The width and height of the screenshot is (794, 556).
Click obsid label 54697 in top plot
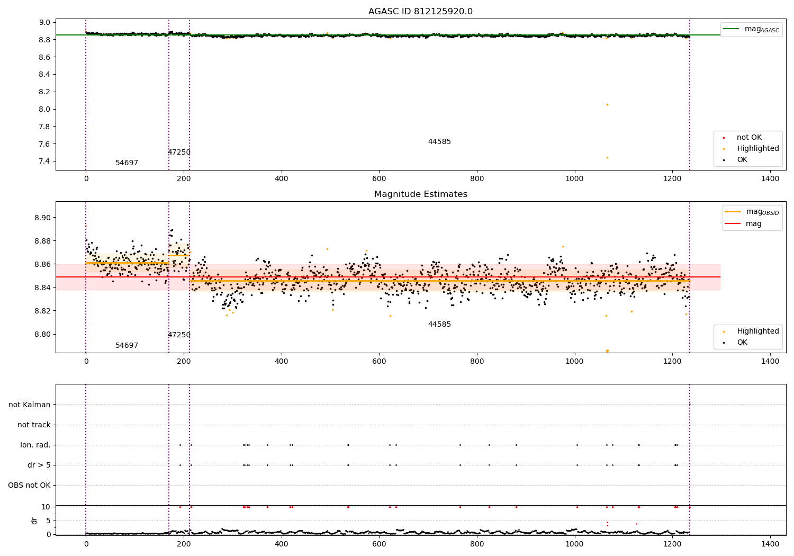(127, 163)
